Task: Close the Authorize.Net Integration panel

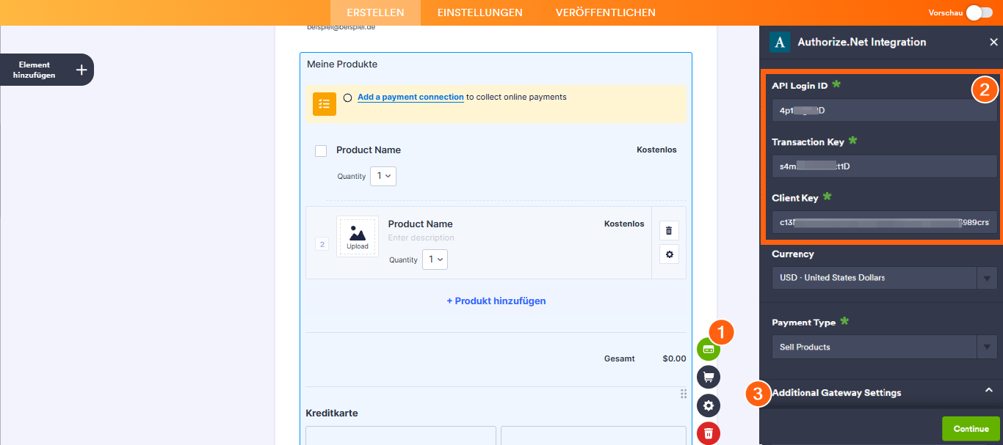Action: point(993,43)
